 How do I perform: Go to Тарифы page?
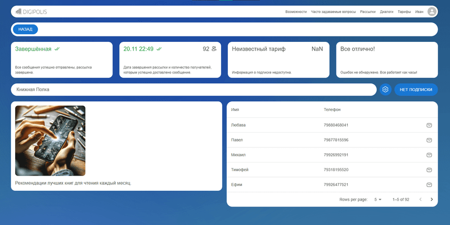pos(404,11)
